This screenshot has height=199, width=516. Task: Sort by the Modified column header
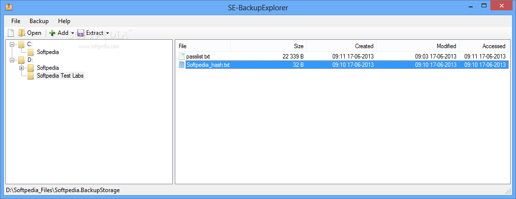point(418,46)
